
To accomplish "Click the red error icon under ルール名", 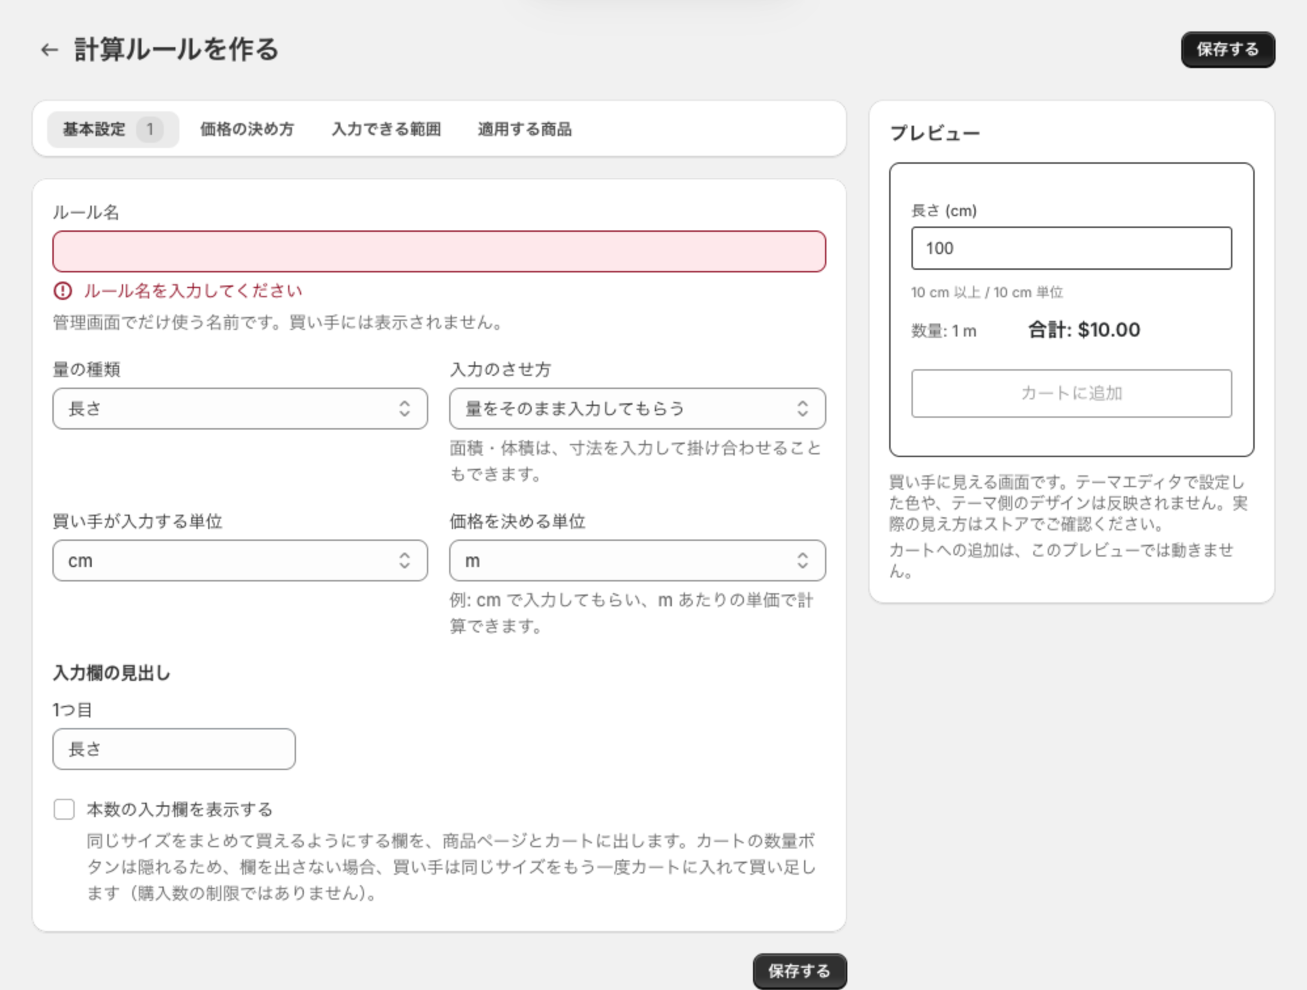I will pyautogui.click(x=63, y=291).
